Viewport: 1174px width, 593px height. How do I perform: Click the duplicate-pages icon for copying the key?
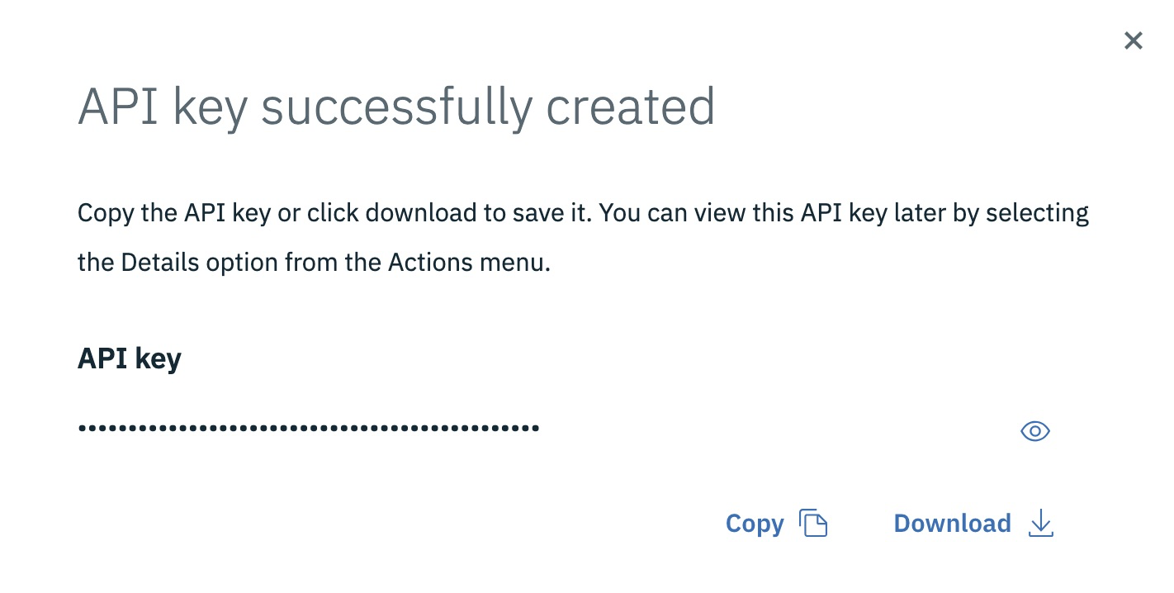[814, 523]
